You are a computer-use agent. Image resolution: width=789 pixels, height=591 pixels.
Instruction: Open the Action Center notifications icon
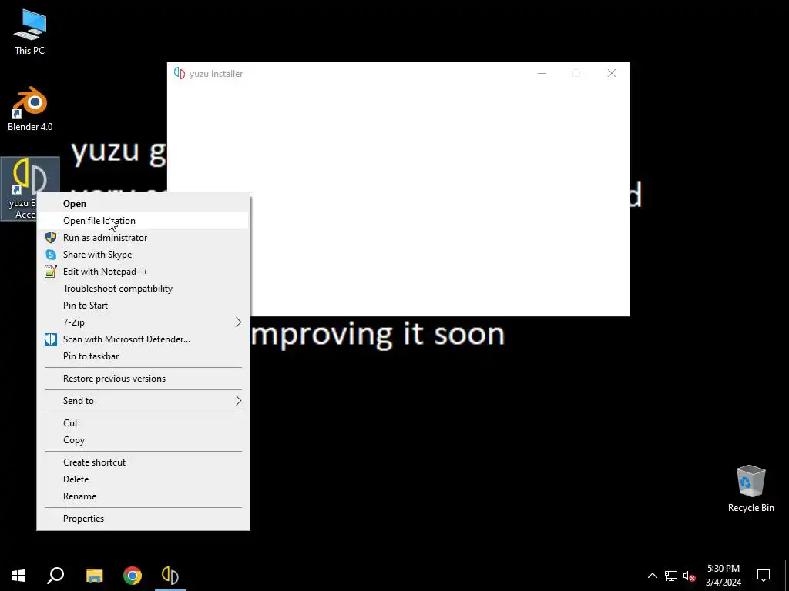[764, 576]
